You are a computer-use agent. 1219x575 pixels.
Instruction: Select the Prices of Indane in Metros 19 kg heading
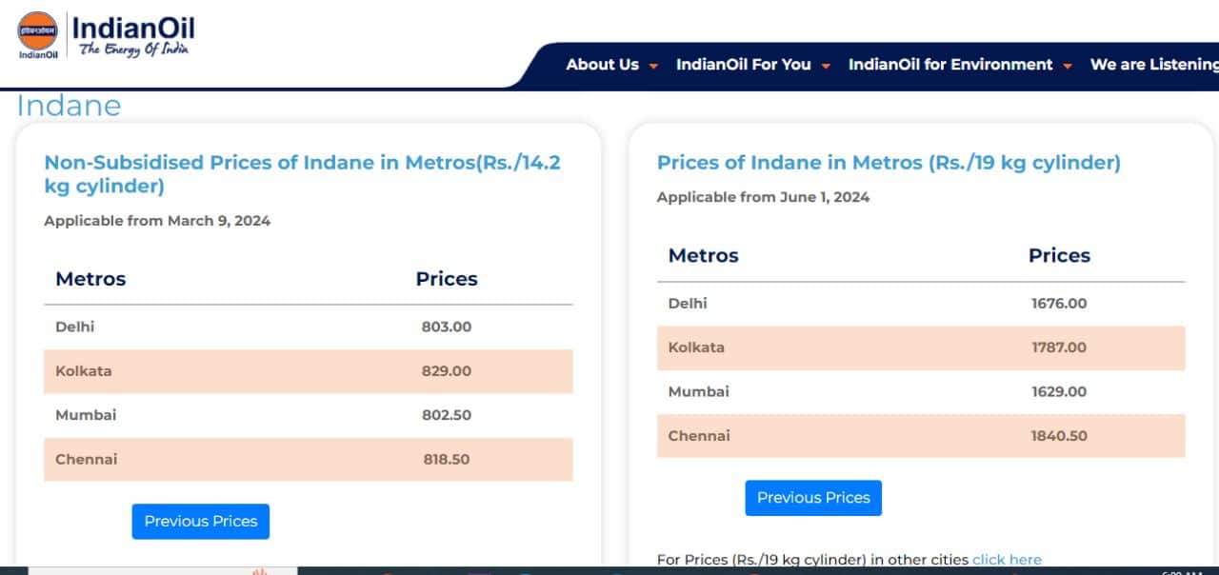point(889,163)
